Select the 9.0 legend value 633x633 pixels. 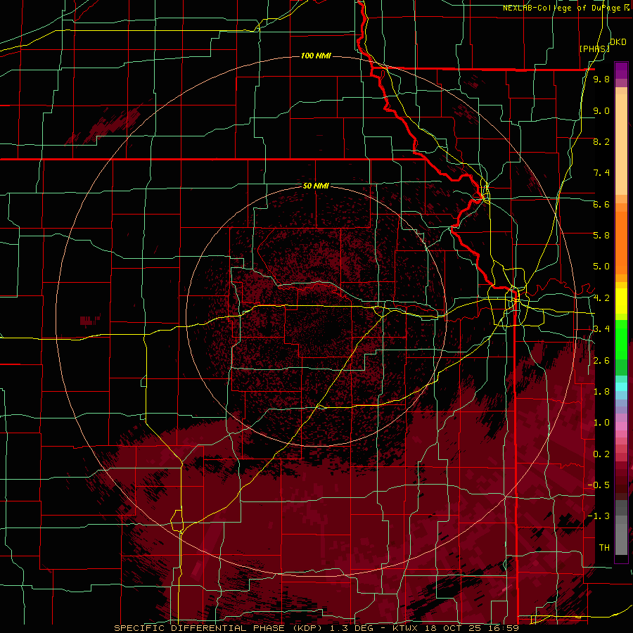point(601,110)
